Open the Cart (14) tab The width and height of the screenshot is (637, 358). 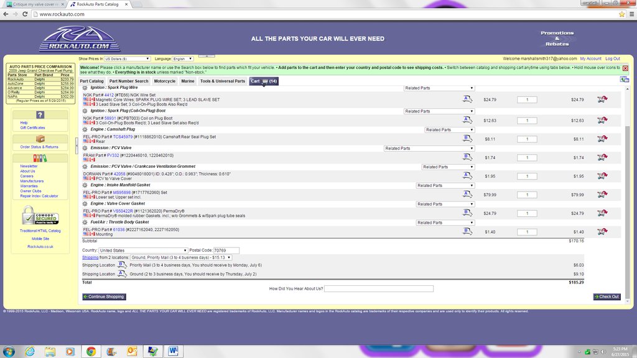[x=264, y=81]
